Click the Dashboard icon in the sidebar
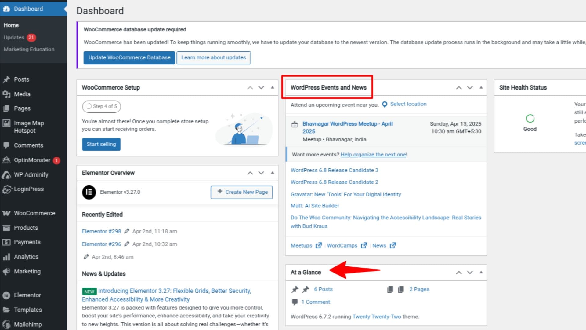This screenshot has height=330, width=586. pos(7,9)
